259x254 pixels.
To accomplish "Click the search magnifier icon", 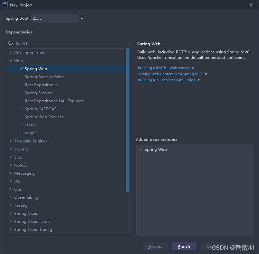I will [x=10, y=43].
